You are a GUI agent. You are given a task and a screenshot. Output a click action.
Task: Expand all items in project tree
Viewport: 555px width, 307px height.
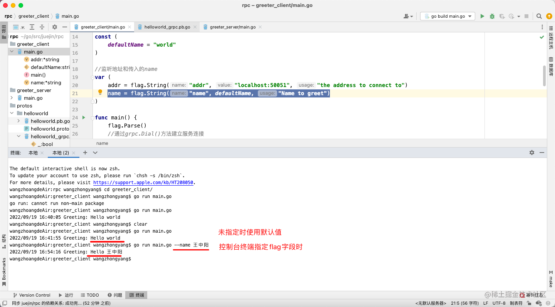32,27
